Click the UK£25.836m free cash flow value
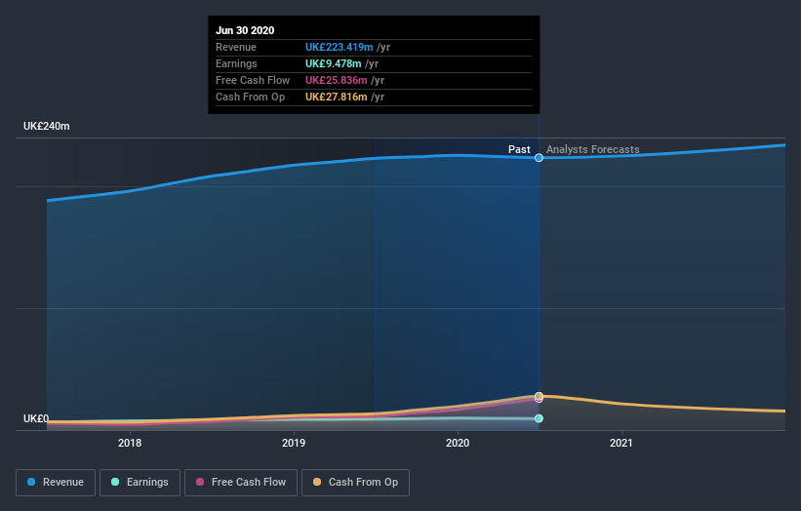801x511 pixels. 337,80
